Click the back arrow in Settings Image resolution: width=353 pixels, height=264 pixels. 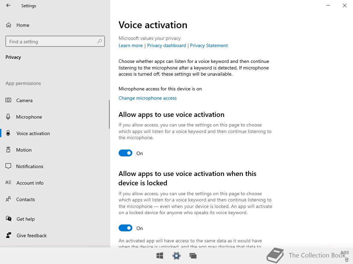(8, 5)
